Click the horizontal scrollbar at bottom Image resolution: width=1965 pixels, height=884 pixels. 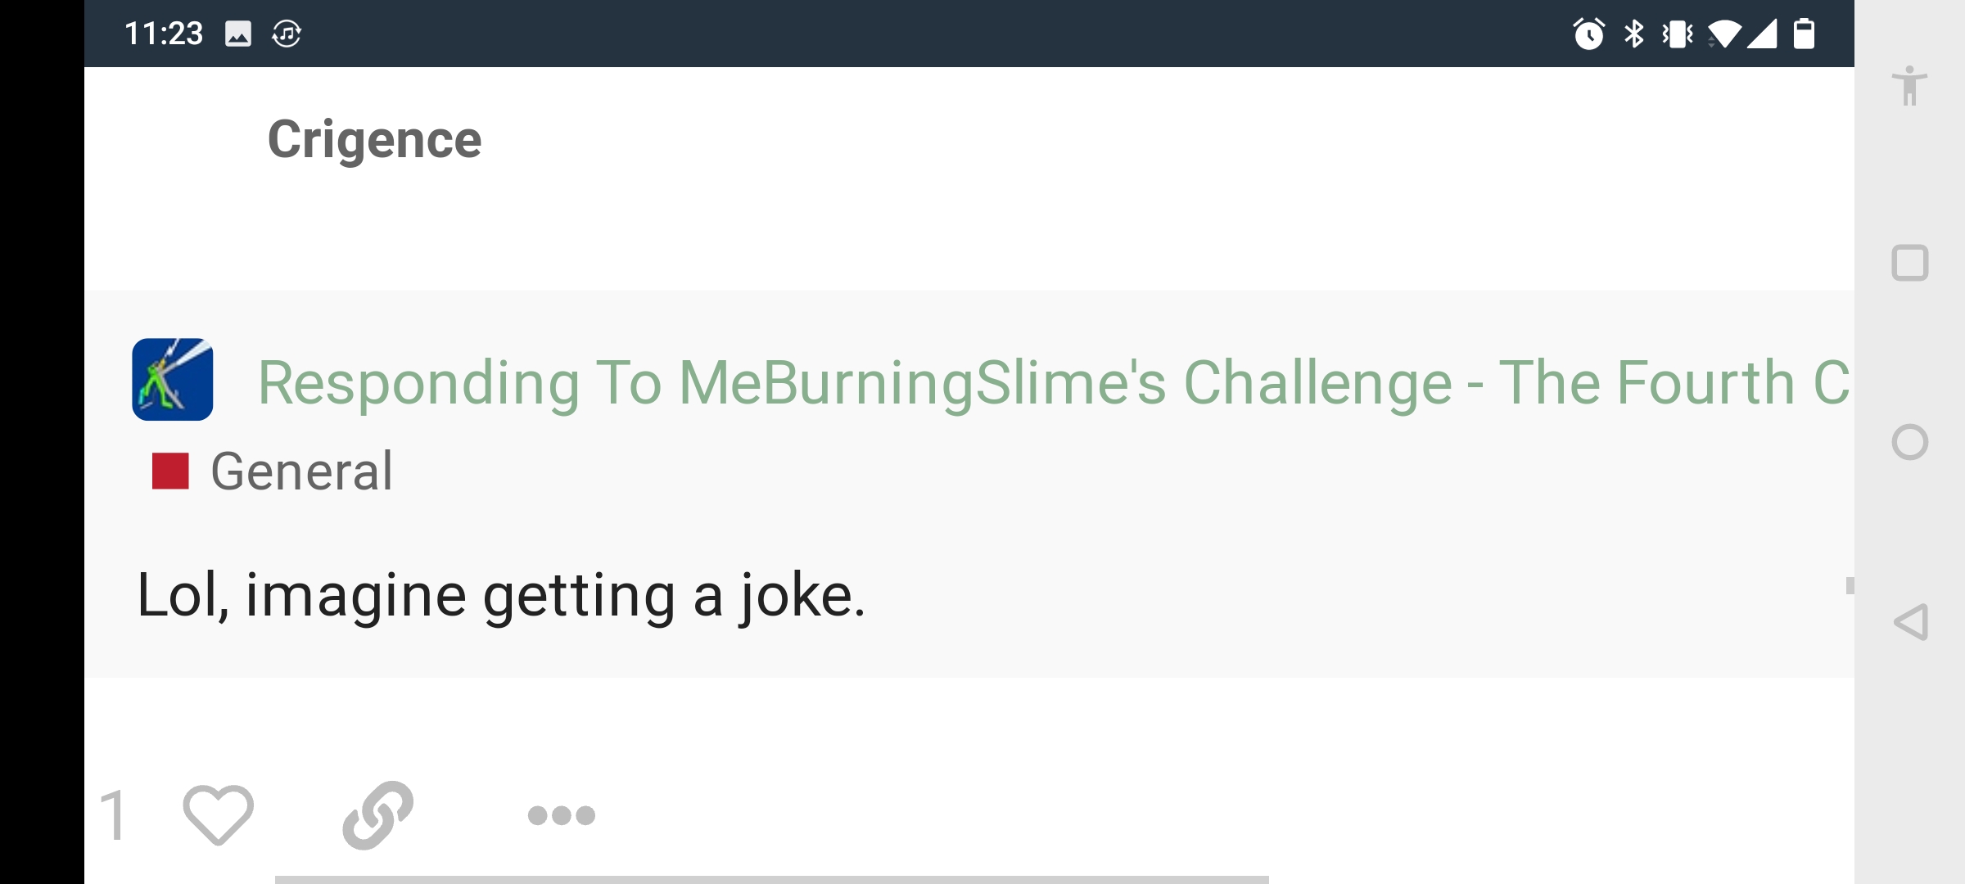pos(771,879)
